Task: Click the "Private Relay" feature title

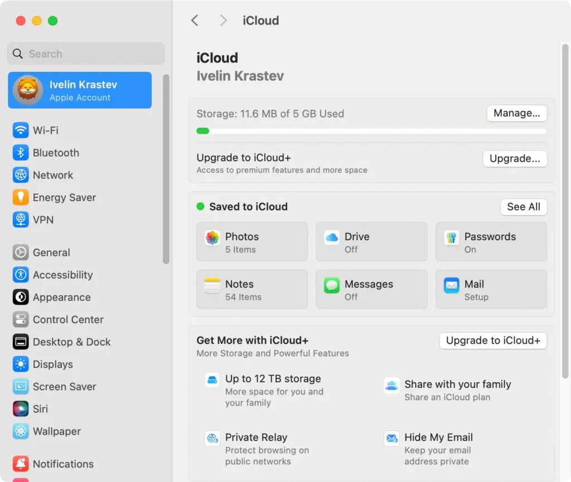Action: [x=257, y=437]
